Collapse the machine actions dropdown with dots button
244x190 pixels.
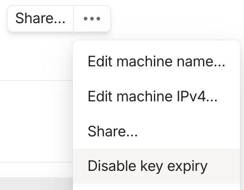pyautogui.click(x=92, y=19)
